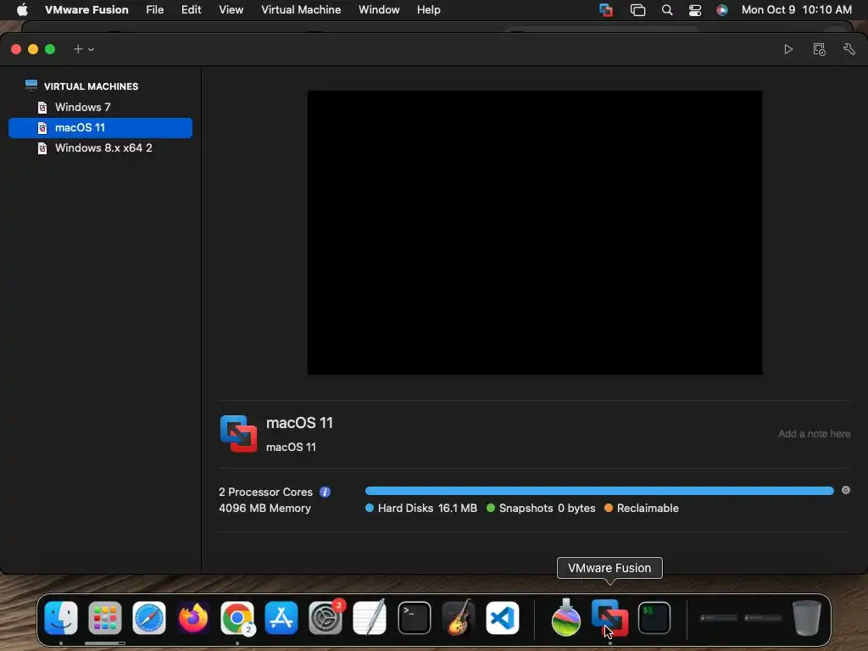Open the Apple menu
This screenshot has width=868, height=651.
click(x=22, y=10)
